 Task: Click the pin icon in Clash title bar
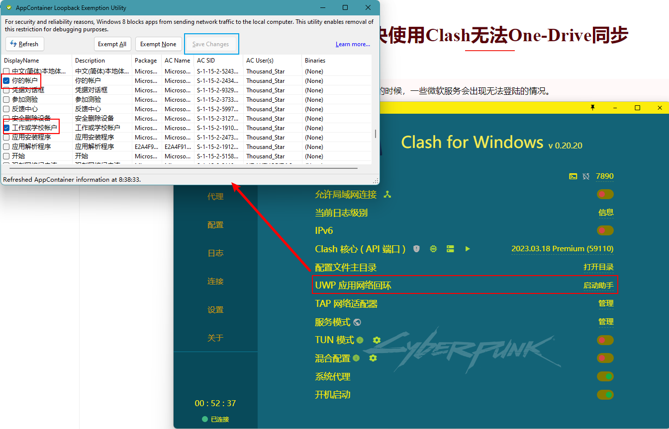click(592, 108)
